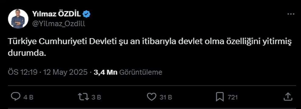Open the three-dot more options menu
The height and width of the screenshot is (109, 301).
click(x=291, y=14)
